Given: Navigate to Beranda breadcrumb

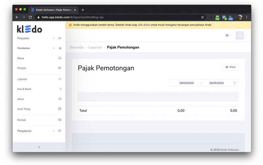Looking at the screenshot, I should (76, 47).
